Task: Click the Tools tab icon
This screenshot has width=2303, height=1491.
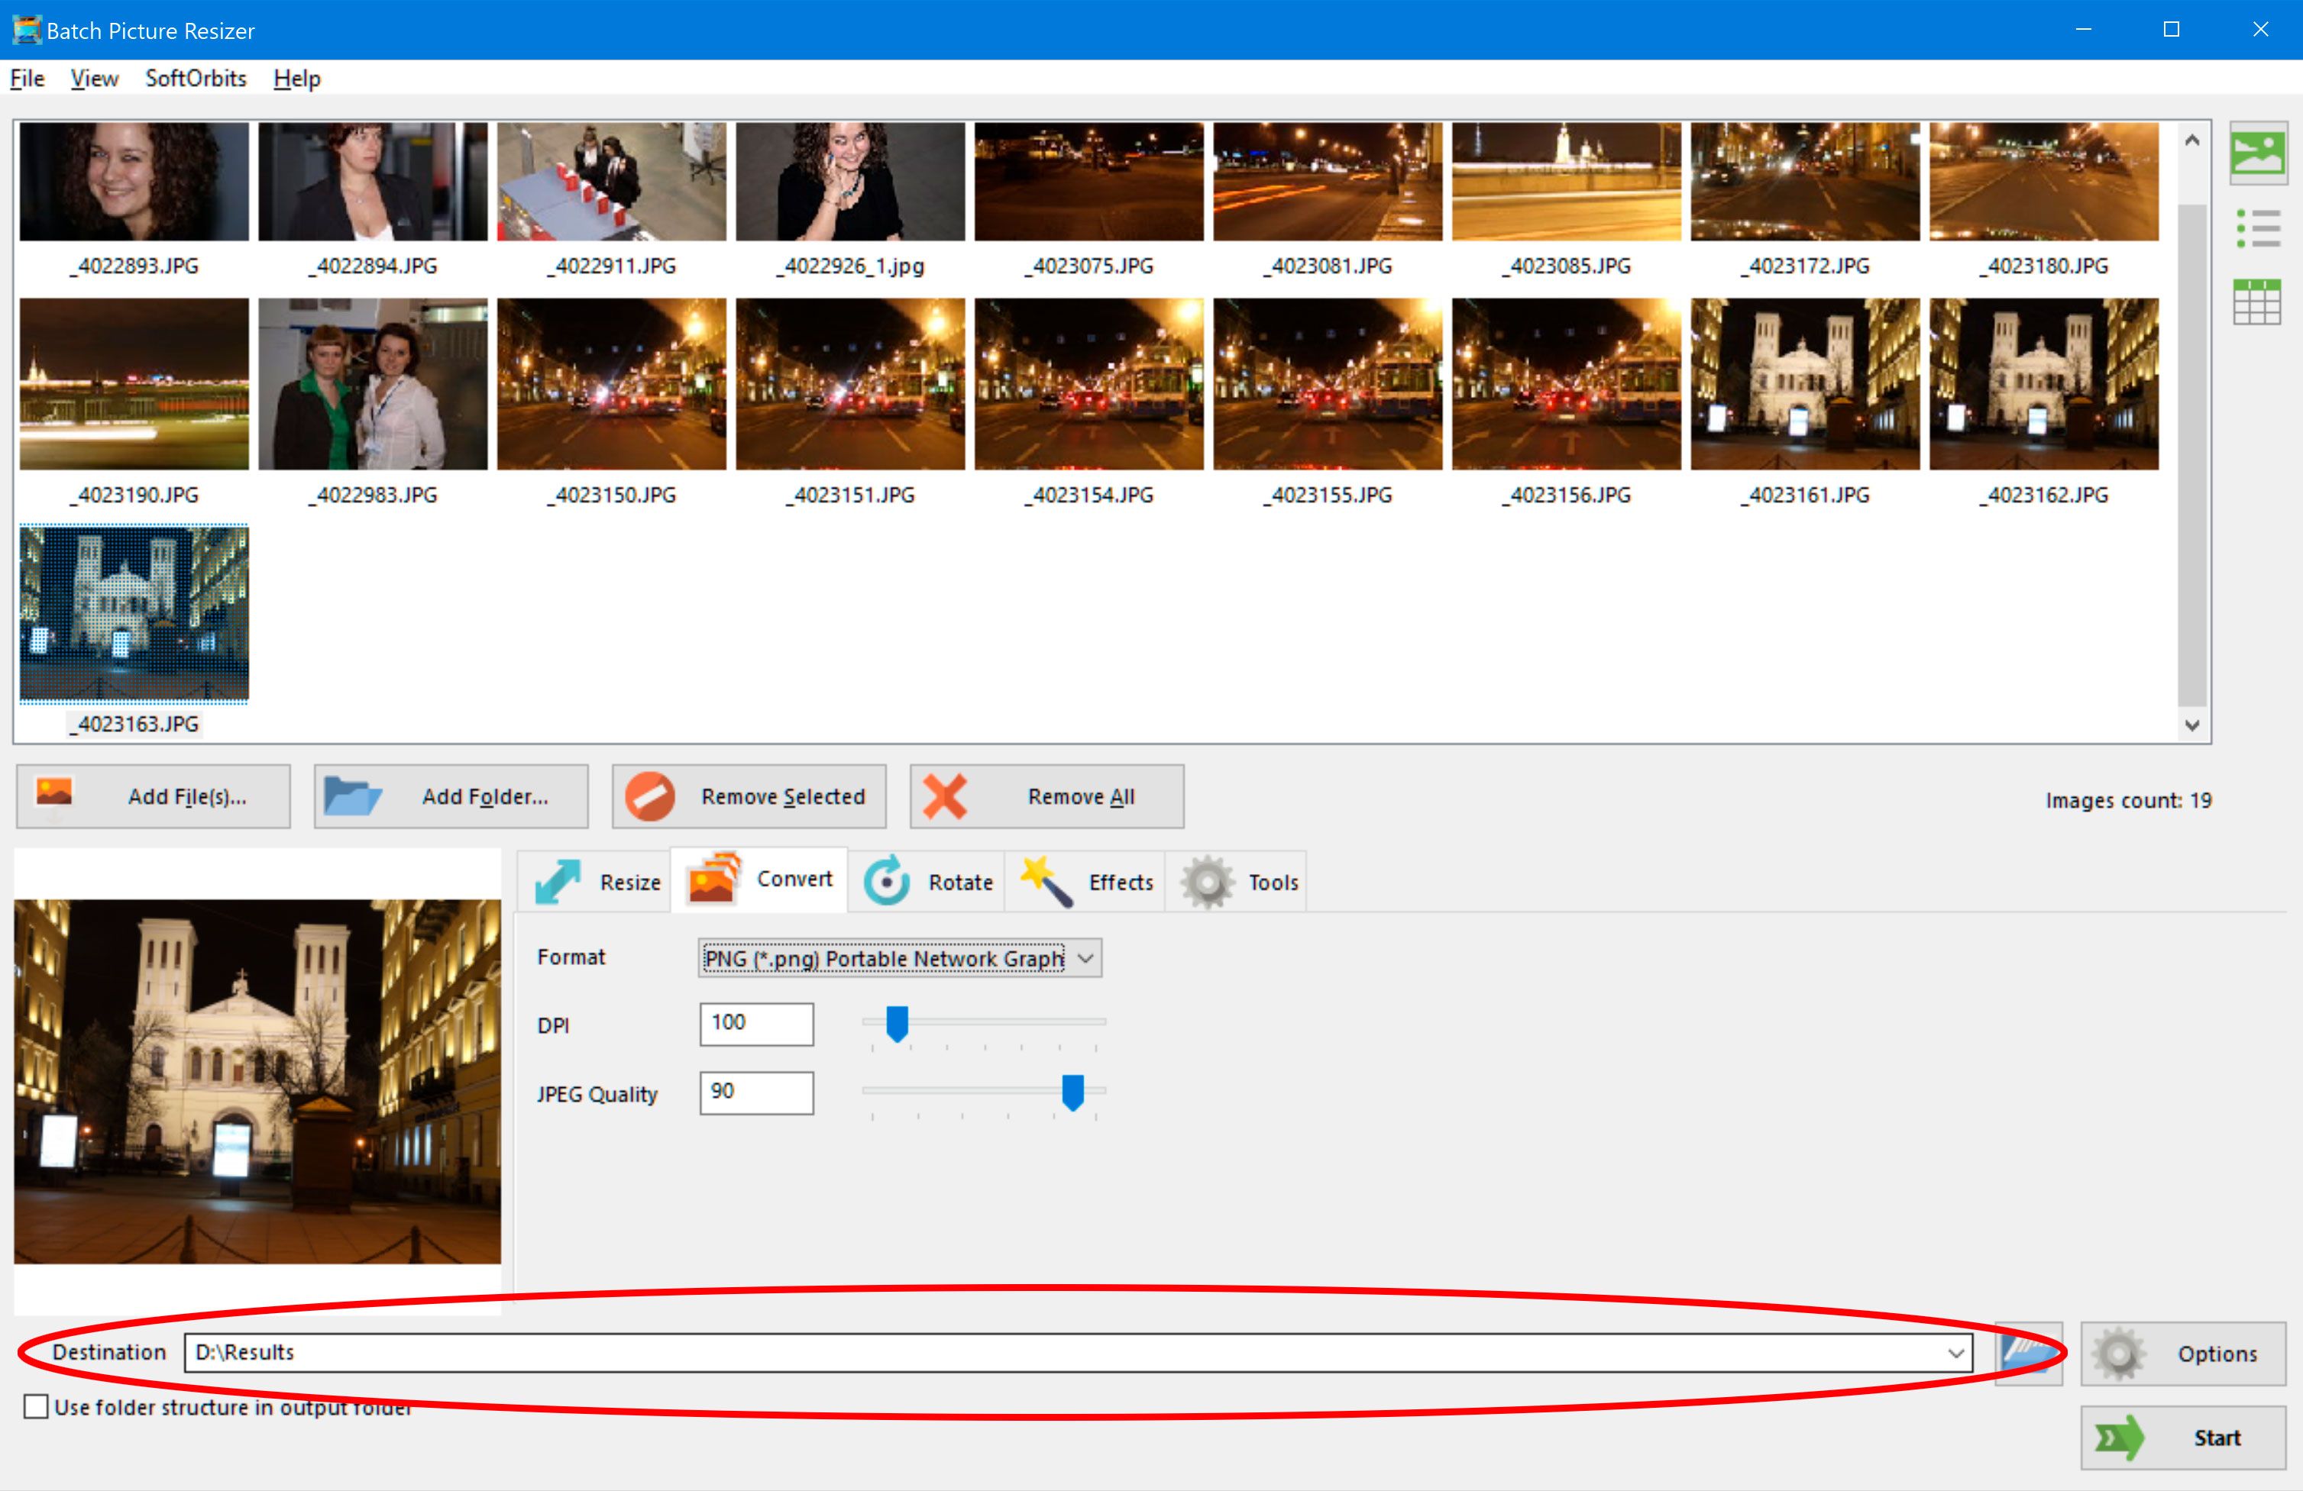Action: click(x=1207, y=879)
